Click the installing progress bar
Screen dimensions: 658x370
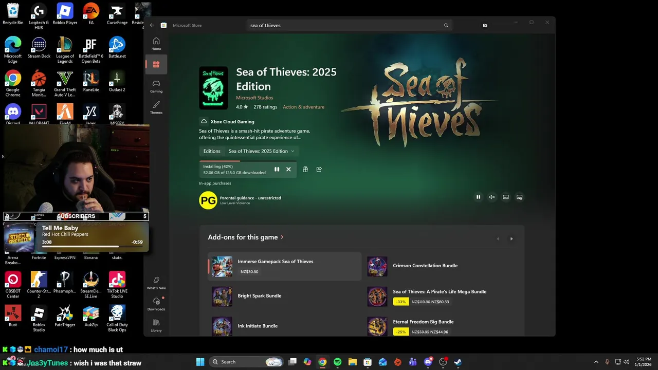click(248, 161)
